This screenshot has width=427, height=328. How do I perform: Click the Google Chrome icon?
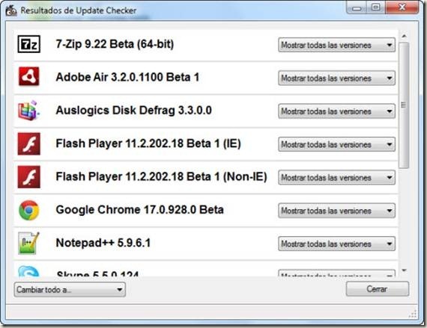click(29, 210)
